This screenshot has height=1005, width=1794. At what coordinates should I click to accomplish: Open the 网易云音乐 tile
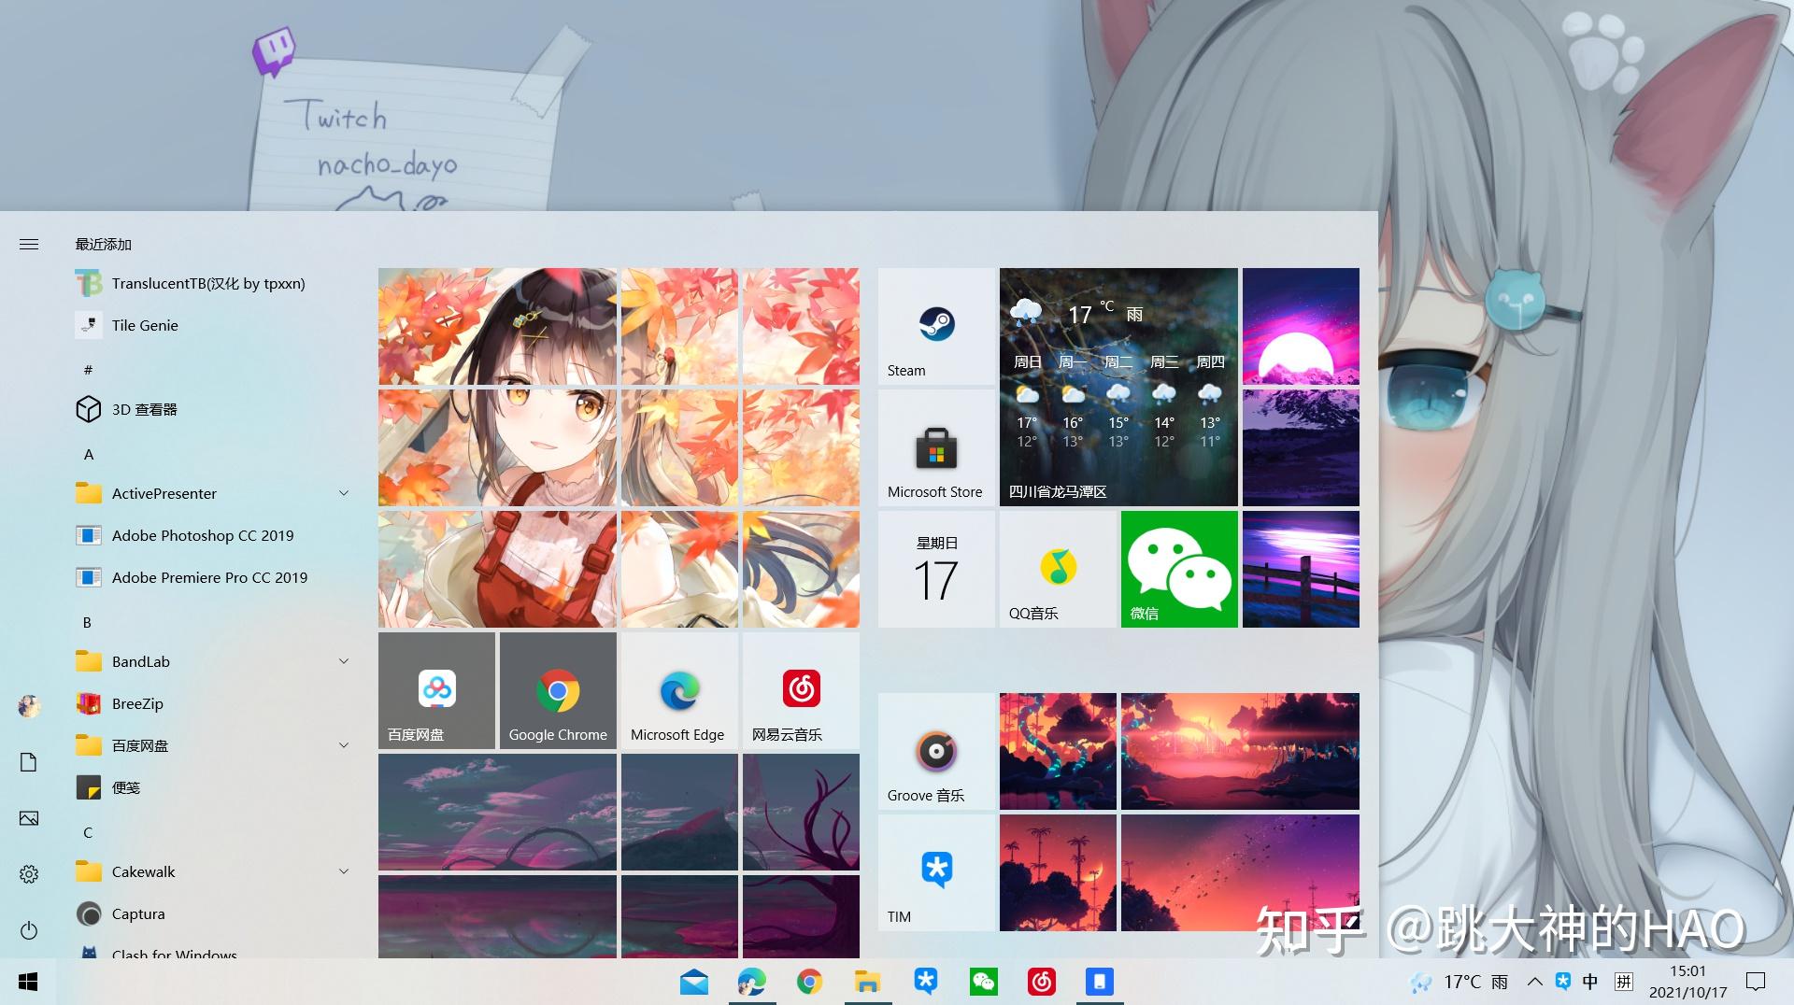point(800,690)
